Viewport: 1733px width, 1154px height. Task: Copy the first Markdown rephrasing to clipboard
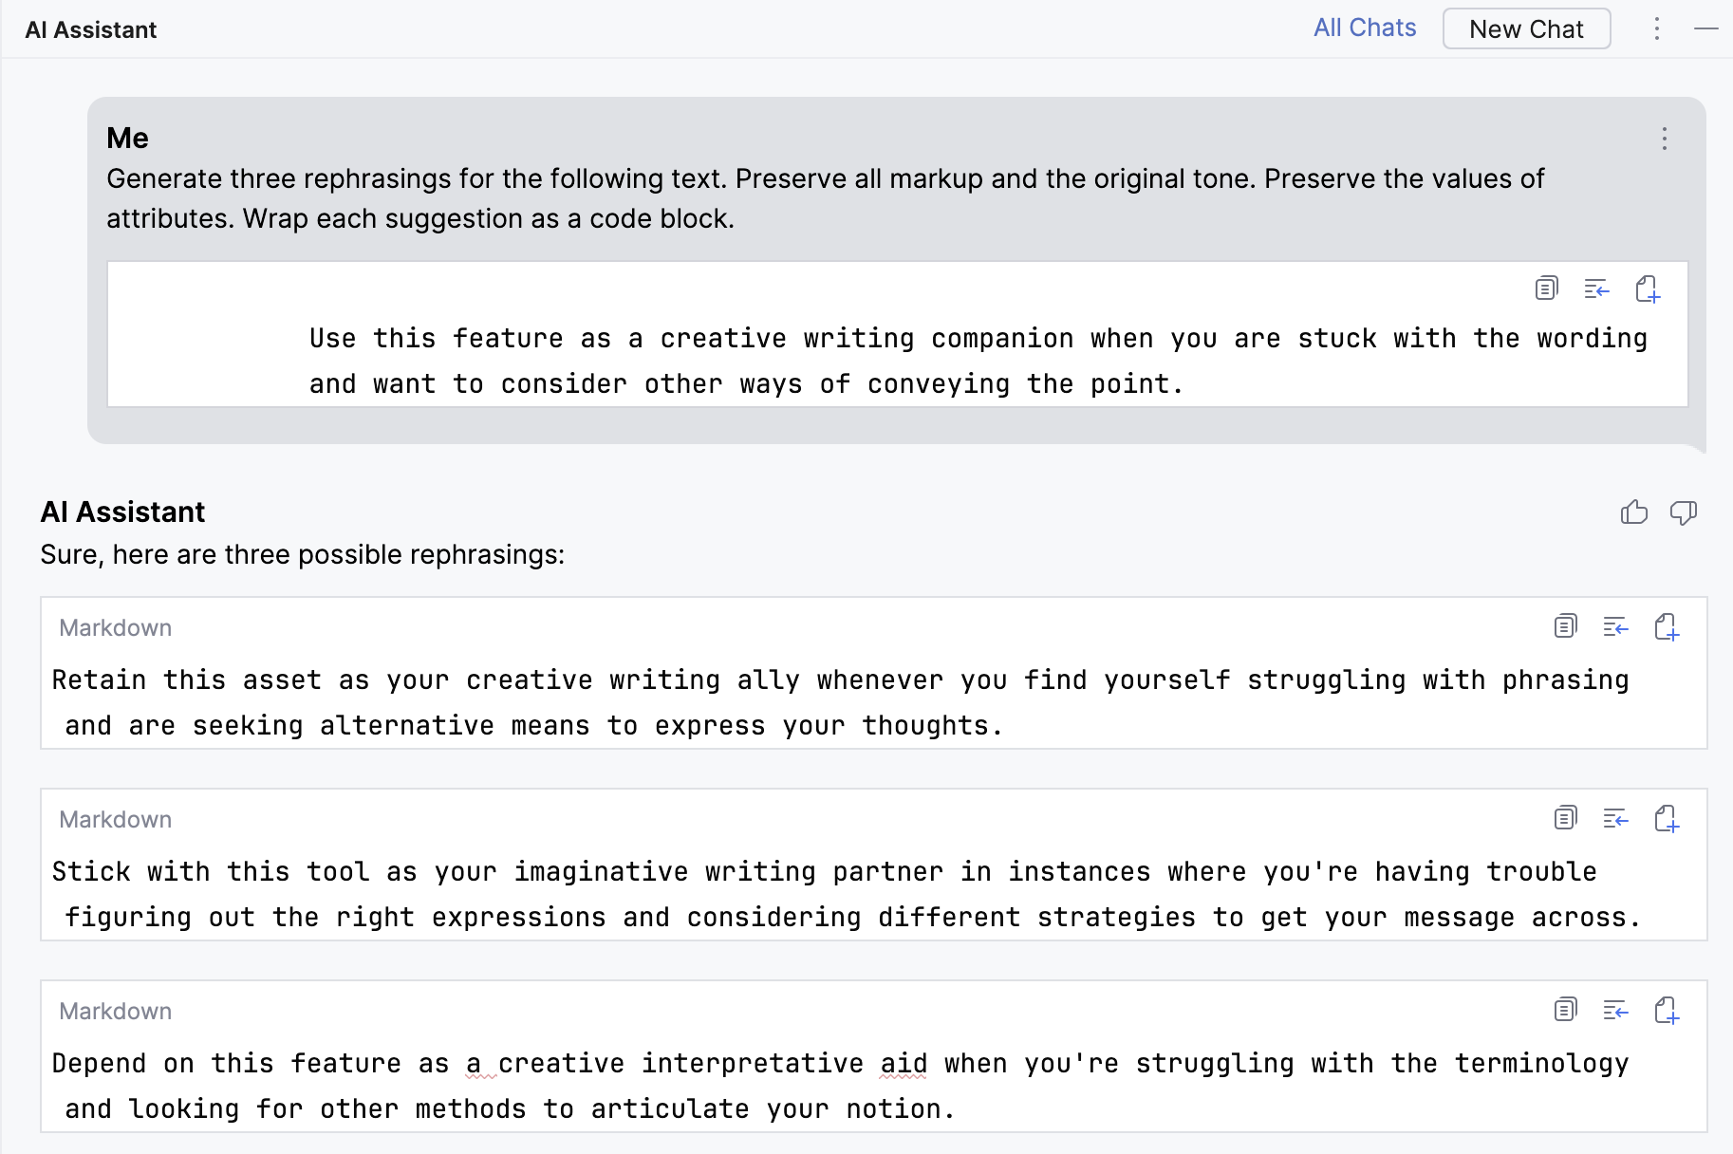pos(1565,626)
